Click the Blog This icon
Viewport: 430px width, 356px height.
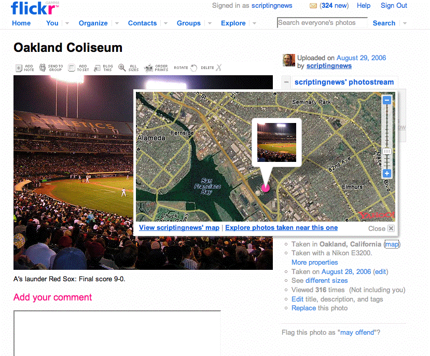[97, 68]
